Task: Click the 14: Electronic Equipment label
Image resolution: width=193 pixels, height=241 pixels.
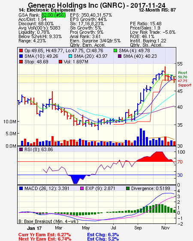Action: coord(47,10)
